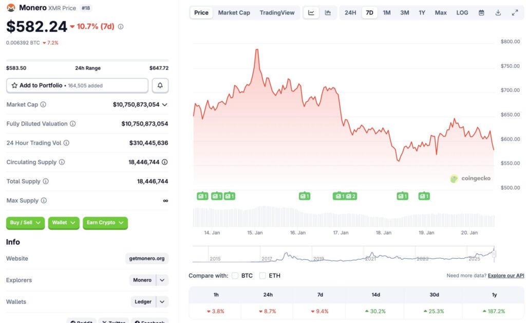Open the date range calendar icon
The image size is (526, 323).
(481, 12)
